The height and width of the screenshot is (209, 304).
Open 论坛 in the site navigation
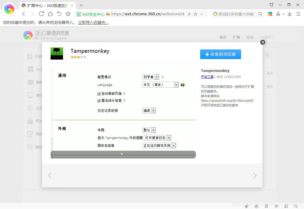click(250, 37)
